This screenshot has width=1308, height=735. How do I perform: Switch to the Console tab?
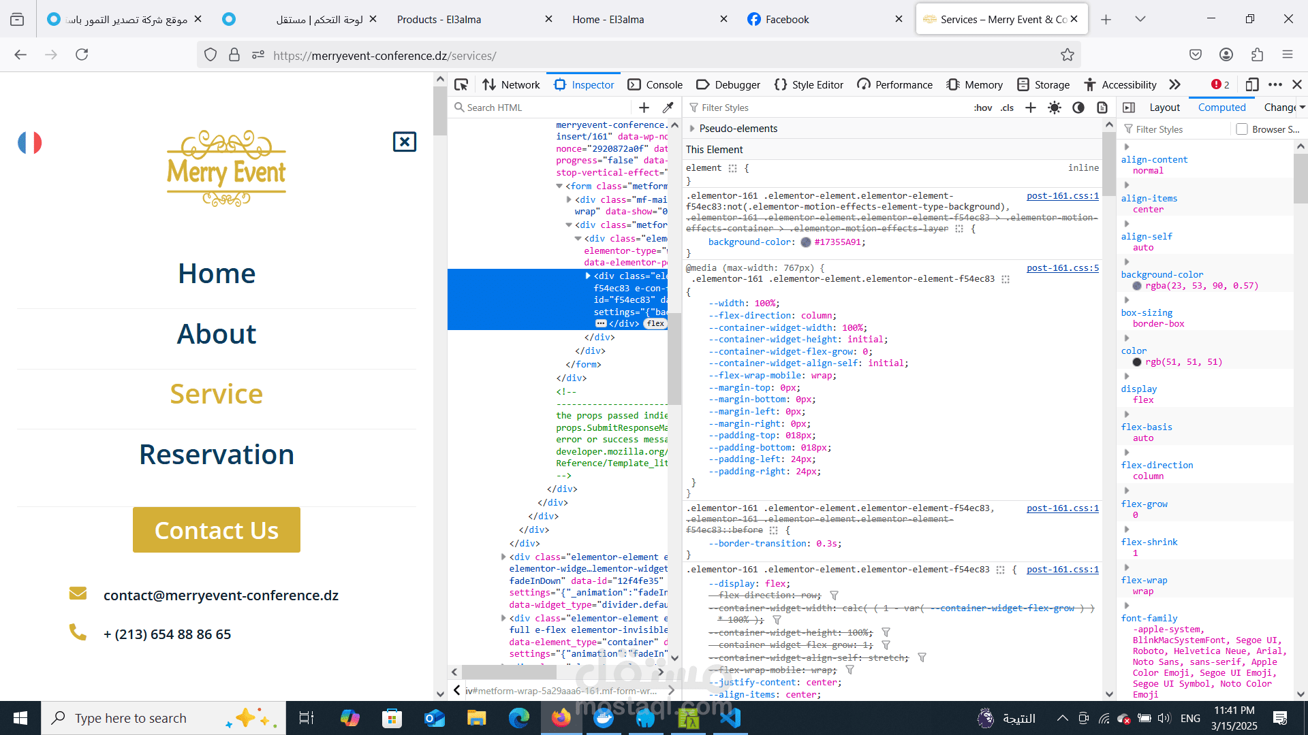(655, 85)
